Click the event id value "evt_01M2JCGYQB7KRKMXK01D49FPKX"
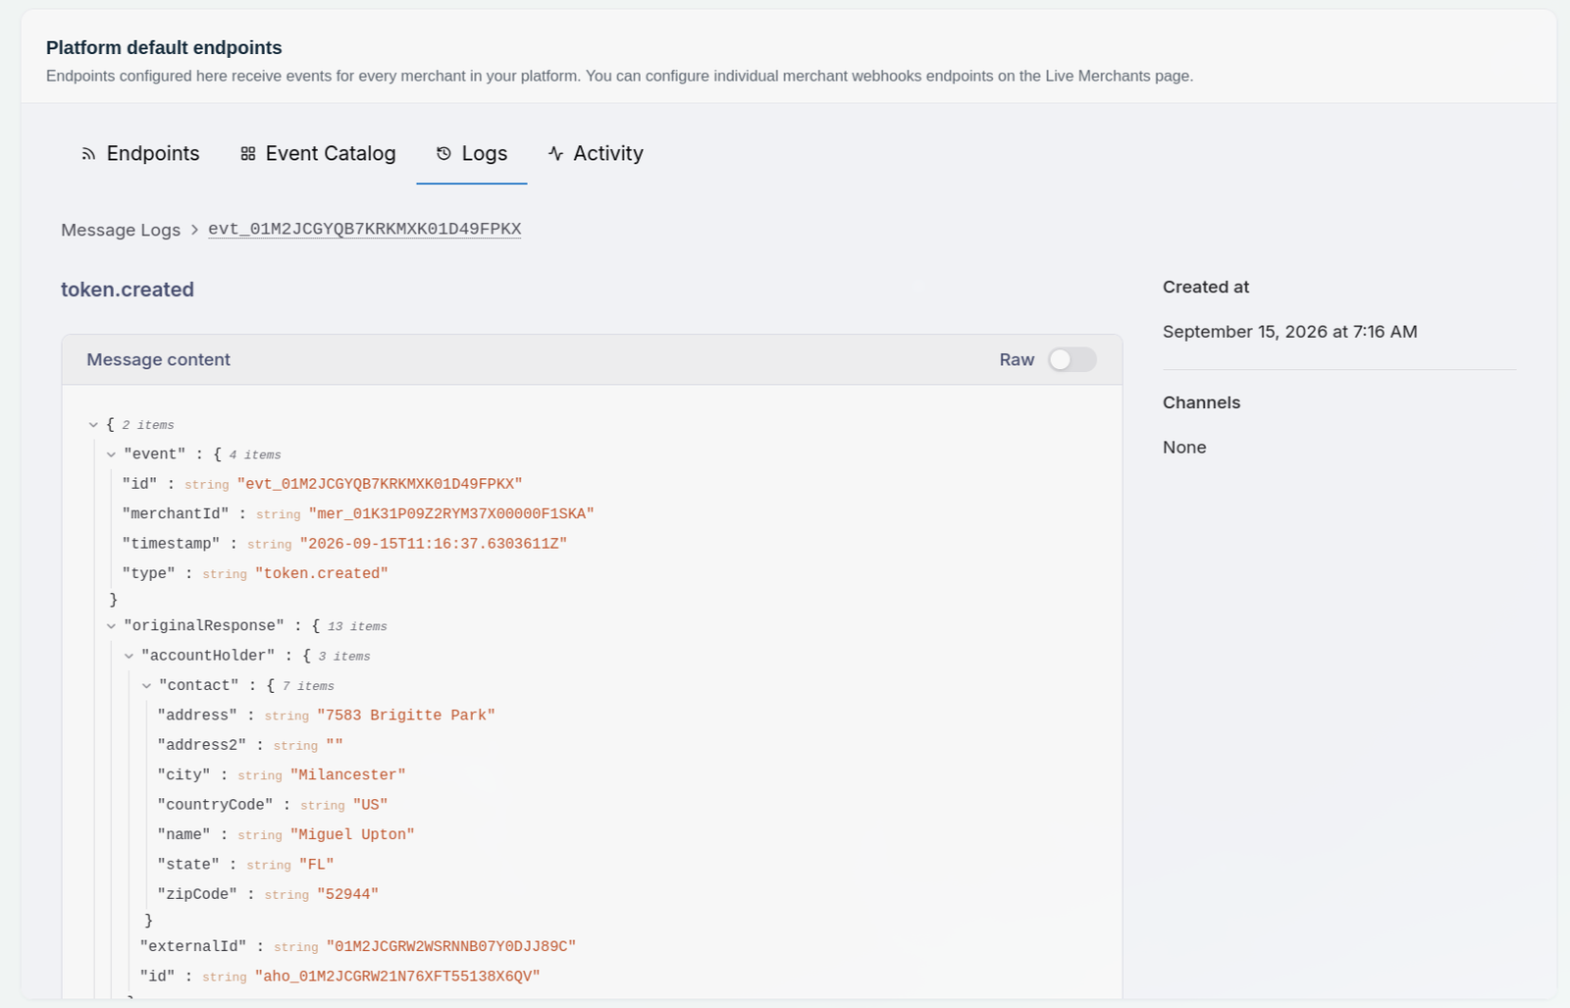The image size is (1570, 1008). click(380, 484)
